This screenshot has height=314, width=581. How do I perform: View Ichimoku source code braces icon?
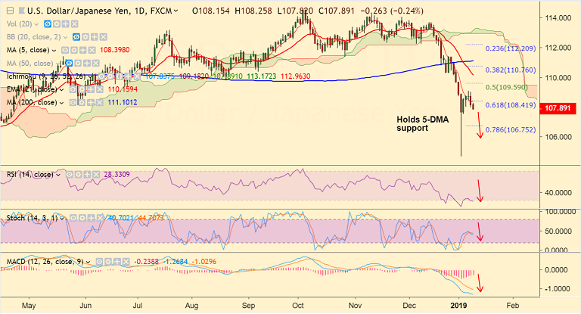120,76
